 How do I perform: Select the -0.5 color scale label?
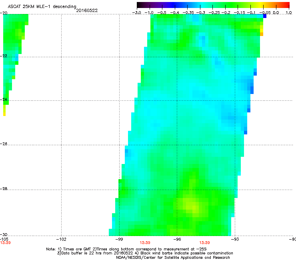coord(162,13)
